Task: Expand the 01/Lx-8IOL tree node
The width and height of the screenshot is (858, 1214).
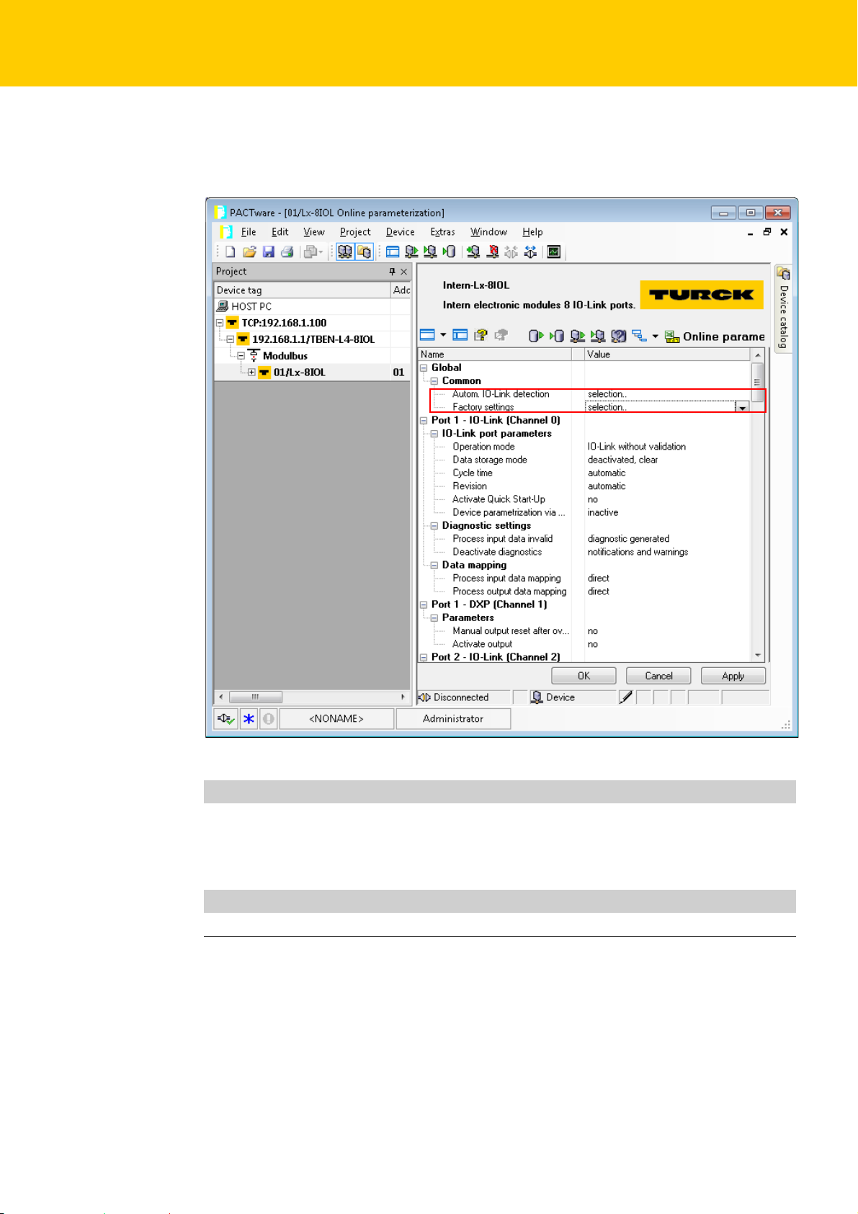Action: [x=251, y=372]
